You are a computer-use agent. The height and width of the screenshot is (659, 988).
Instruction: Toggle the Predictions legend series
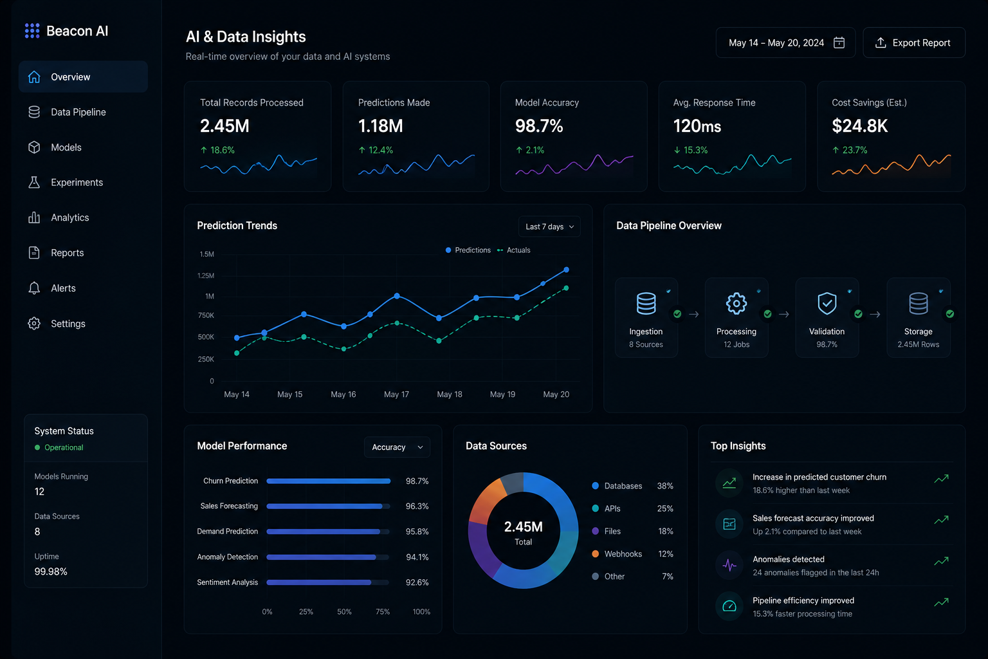point(468,250)
